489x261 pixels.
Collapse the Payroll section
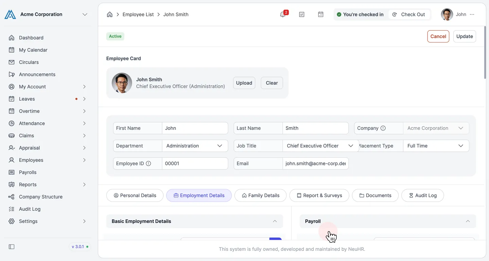pyautogui.click(x=468, y=221)
